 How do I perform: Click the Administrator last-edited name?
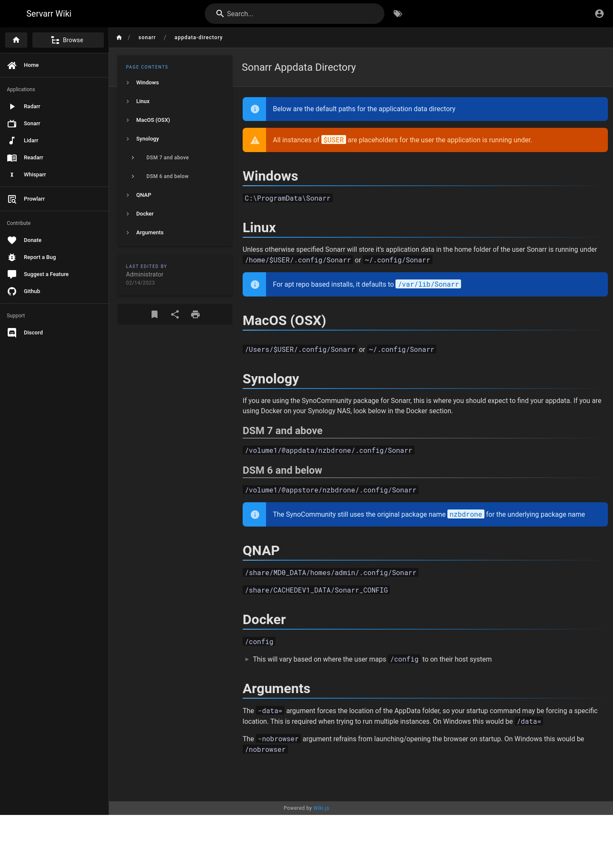point(145,274)
